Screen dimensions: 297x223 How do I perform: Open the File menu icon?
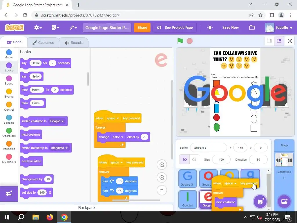pos(55,28)
